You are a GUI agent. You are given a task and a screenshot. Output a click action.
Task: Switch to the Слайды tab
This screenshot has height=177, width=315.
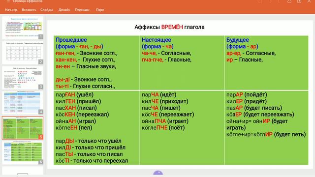[x=46, y=10]
